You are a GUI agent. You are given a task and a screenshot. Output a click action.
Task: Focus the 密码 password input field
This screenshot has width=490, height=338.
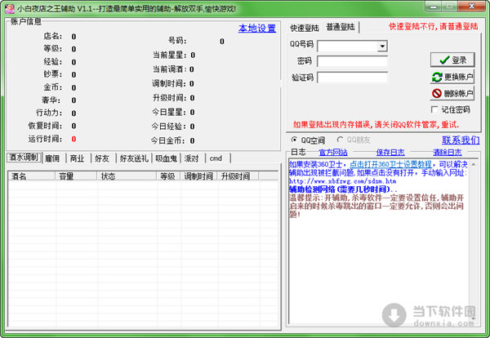tap(353, 61)
